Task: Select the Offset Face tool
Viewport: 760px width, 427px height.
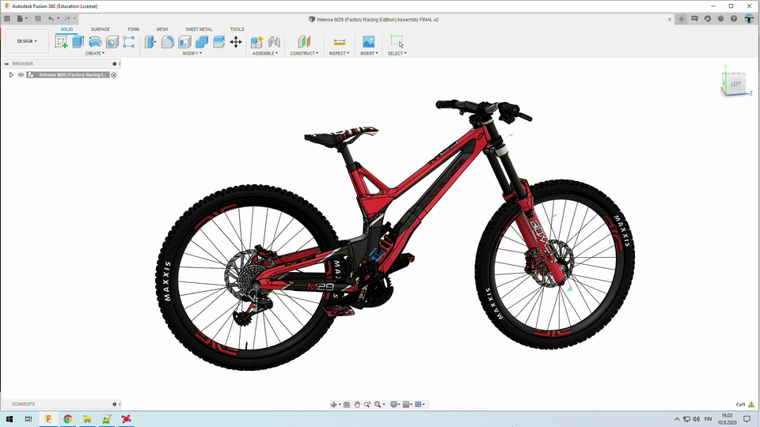Action: click(218, 42)
